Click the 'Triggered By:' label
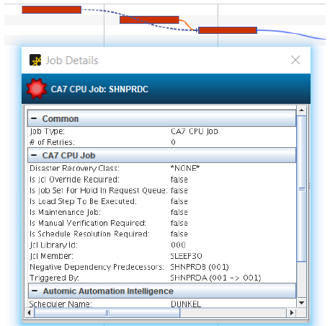 (54, 278)
